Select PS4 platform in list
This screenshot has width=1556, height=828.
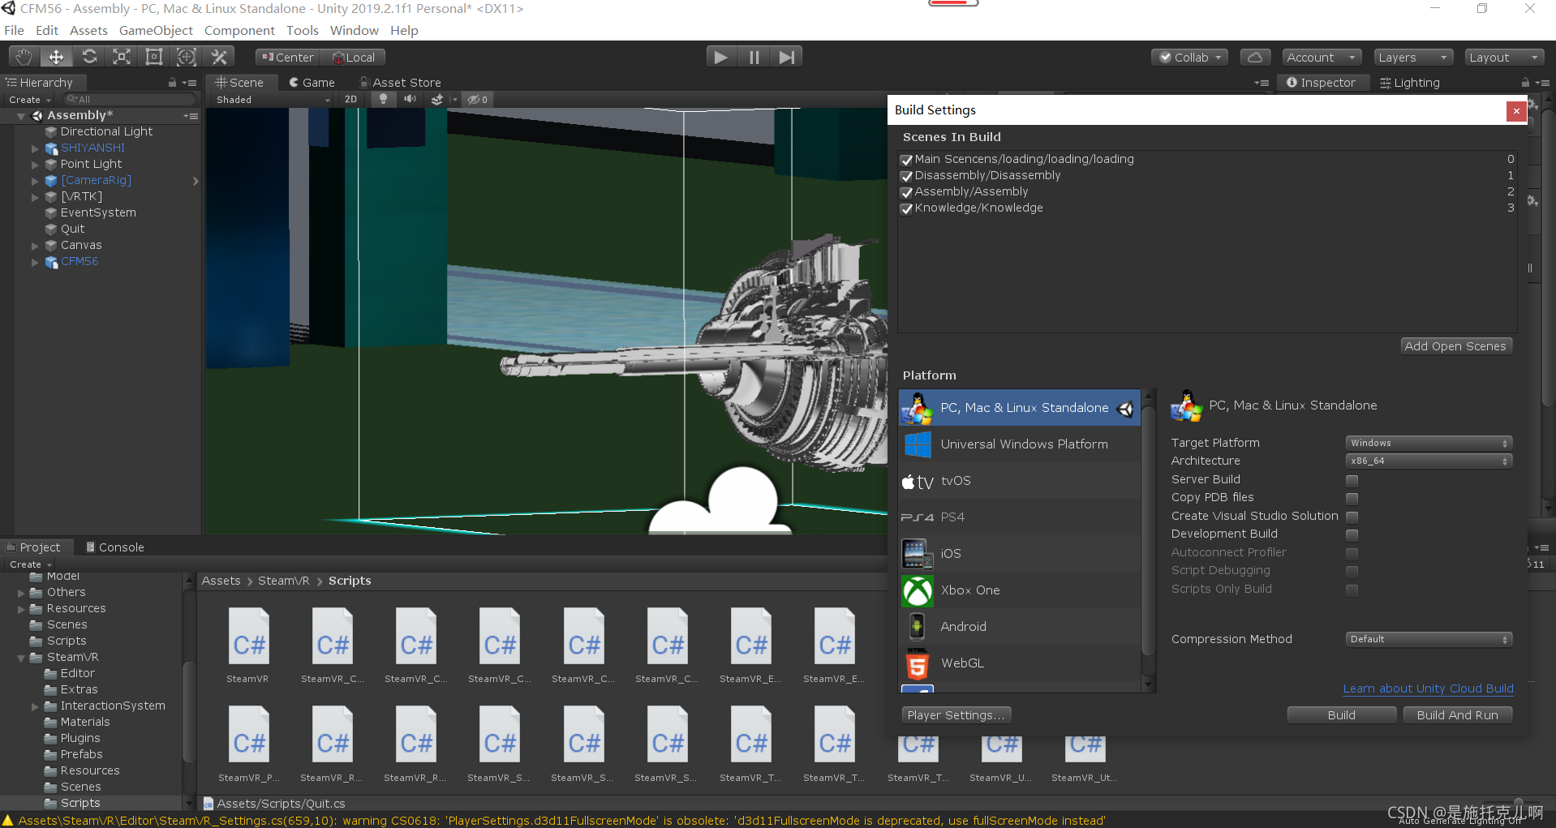coord(1020,517)
